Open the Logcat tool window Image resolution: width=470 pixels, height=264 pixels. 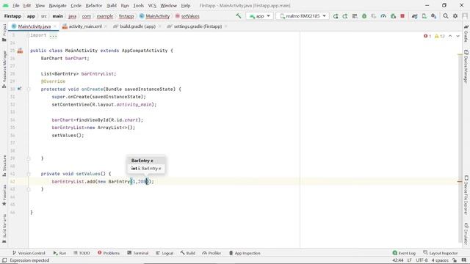click(164, 253)
